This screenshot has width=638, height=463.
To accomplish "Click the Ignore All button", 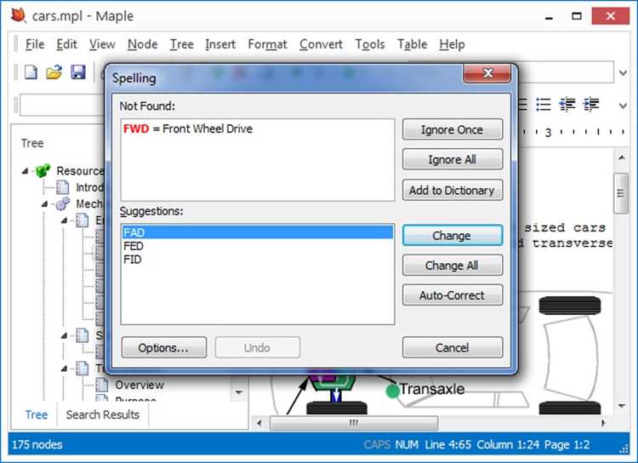I will pyautogui.click(x=452, y=159).
